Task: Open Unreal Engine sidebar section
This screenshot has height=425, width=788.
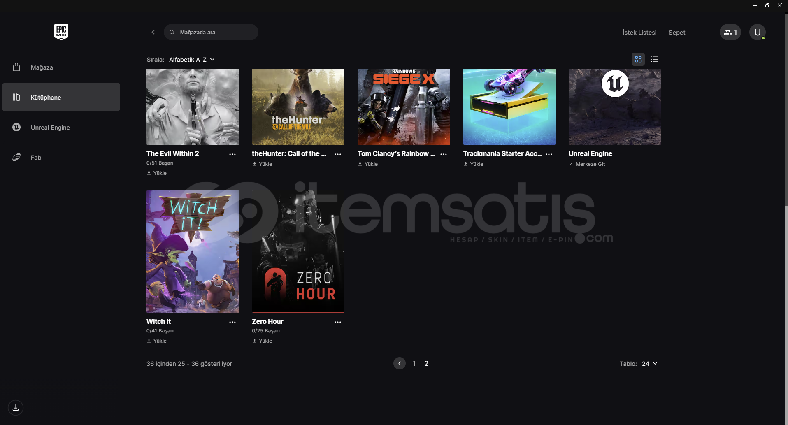Action: [x=61, y=128]
